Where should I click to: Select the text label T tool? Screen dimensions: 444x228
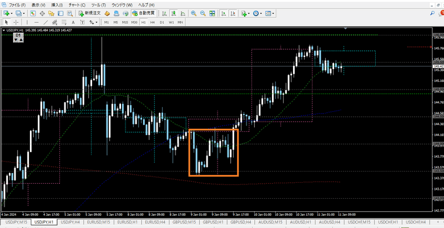(82, 22)
